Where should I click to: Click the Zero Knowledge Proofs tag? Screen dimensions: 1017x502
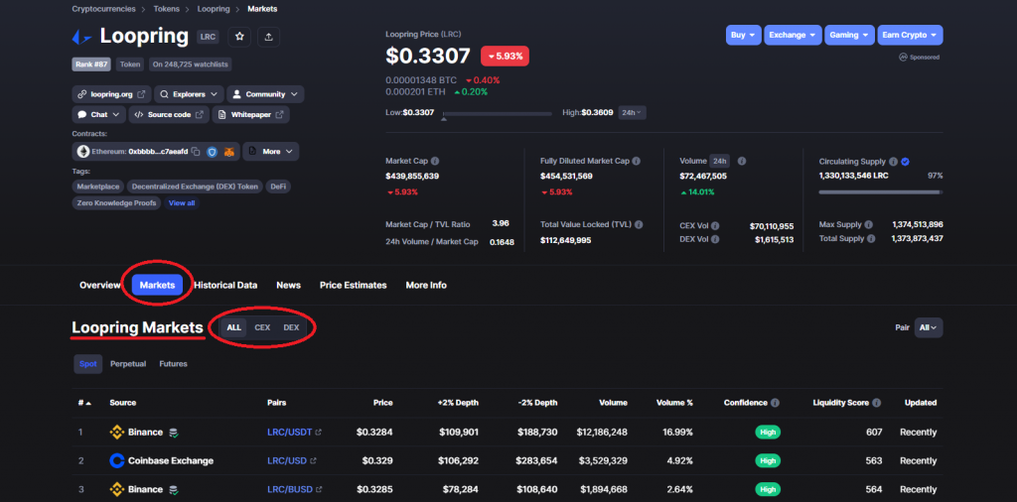coord(117,202)
